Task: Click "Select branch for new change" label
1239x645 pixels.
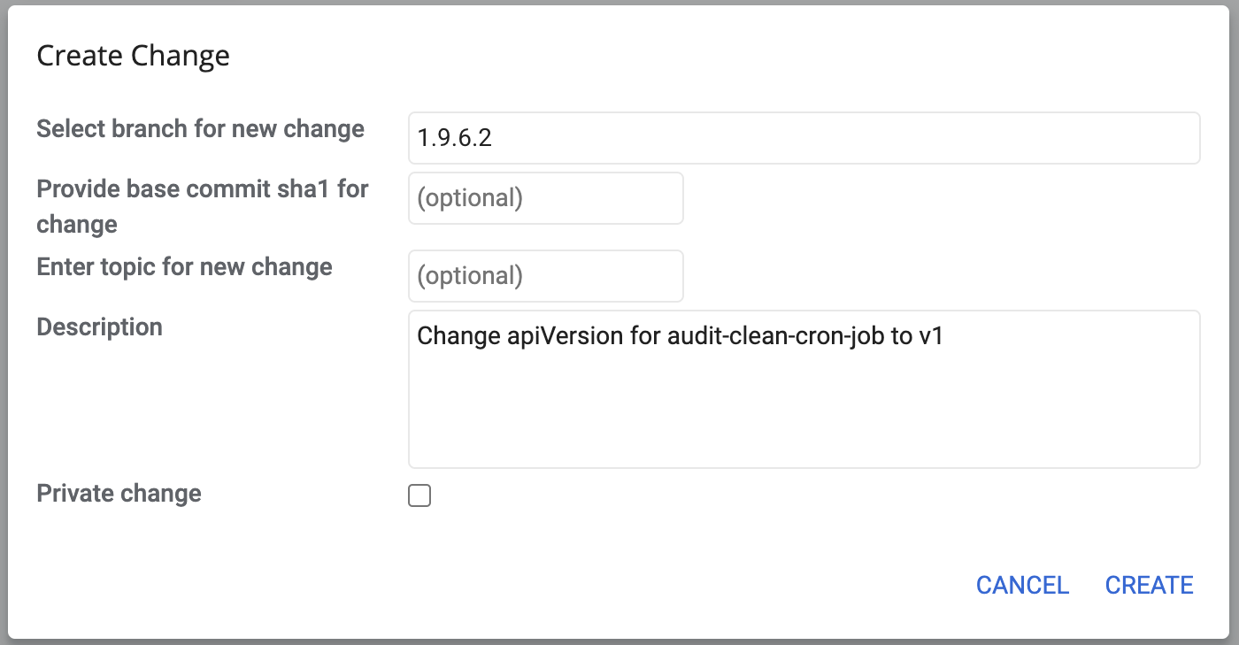Action: pos(200,129)
